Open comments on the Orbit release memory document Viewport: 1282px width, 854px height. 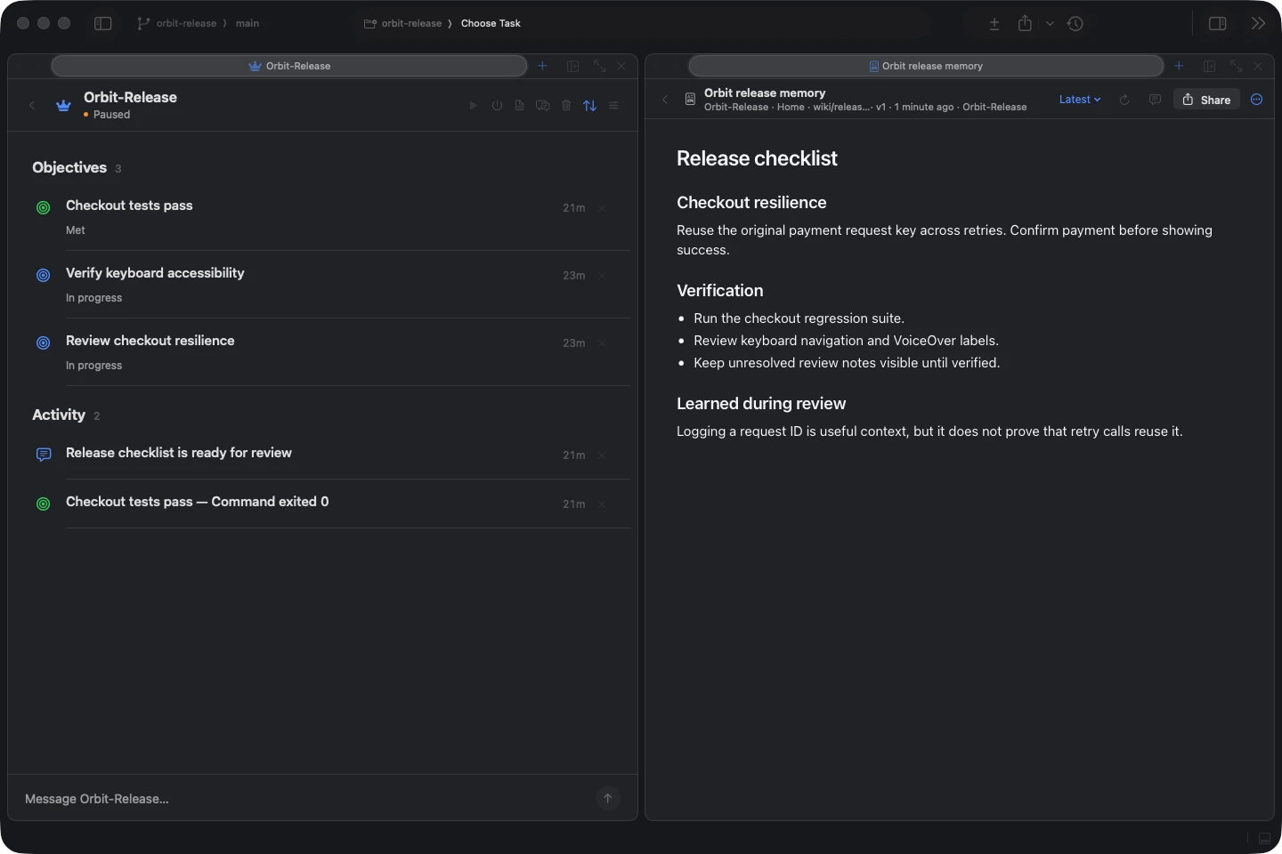(x=1155, y=100)
